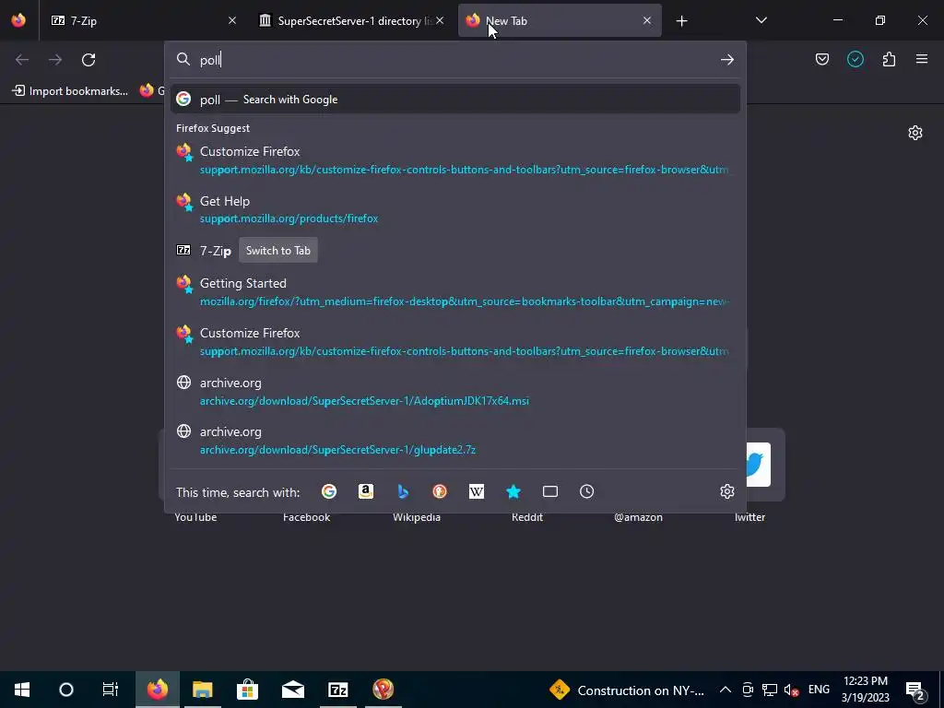The height and width of the screenshot is (708, 944).
Task: Click ENG language indicator
Action: click(819, 690)
